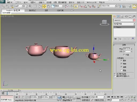Collapse the Parameters rollout header
The height and width of the screenshot is (102, 137).
pos(124,45)
